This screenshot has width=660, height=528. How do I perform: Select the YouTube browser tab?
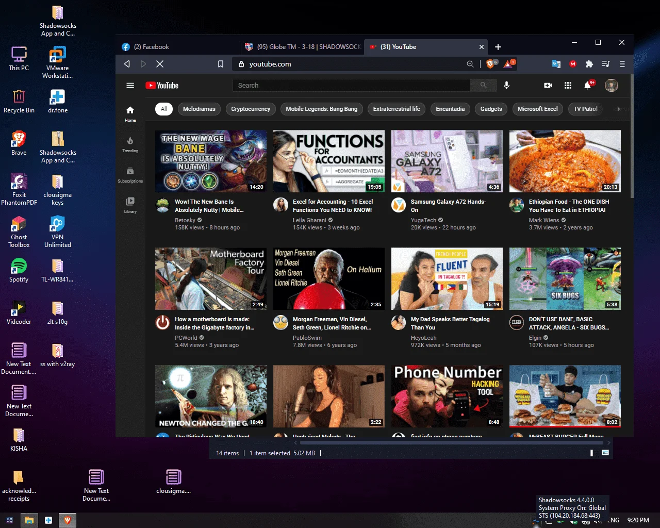(x=427, y=47)
